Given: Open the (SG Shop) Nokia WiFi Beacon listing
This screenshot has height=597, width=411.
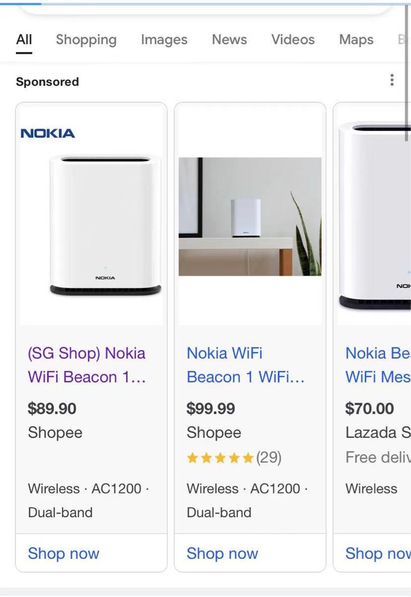Looking at the screenshot, I should click(86, 365).
